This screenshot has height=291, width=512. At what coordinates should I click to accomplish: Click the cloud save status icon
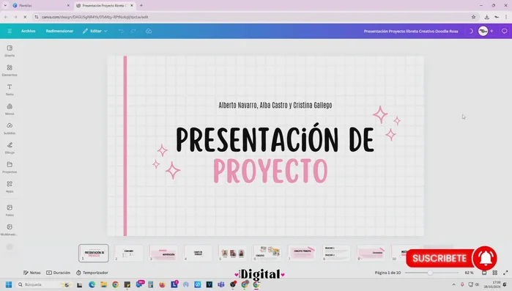coord(149,31)
